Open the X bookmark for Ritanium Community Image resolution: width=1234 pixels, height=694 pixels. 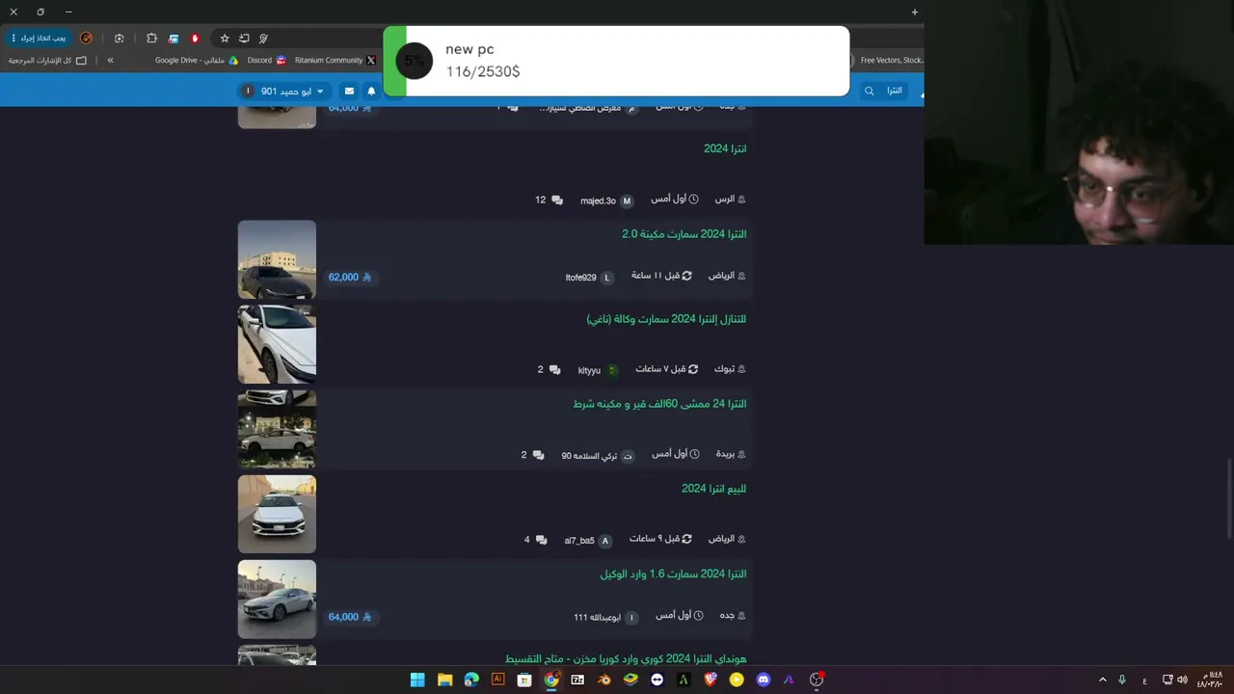[x=335, y=61]
